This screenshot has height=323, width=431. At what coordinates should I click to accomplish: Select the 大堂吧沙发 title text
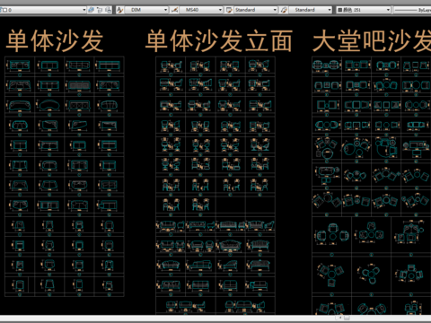pyautogui.click(x=372, y=40)
